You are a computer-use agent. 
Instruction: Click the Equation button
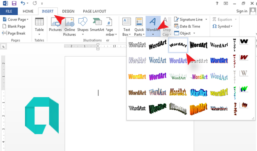[x=222, y=19]
